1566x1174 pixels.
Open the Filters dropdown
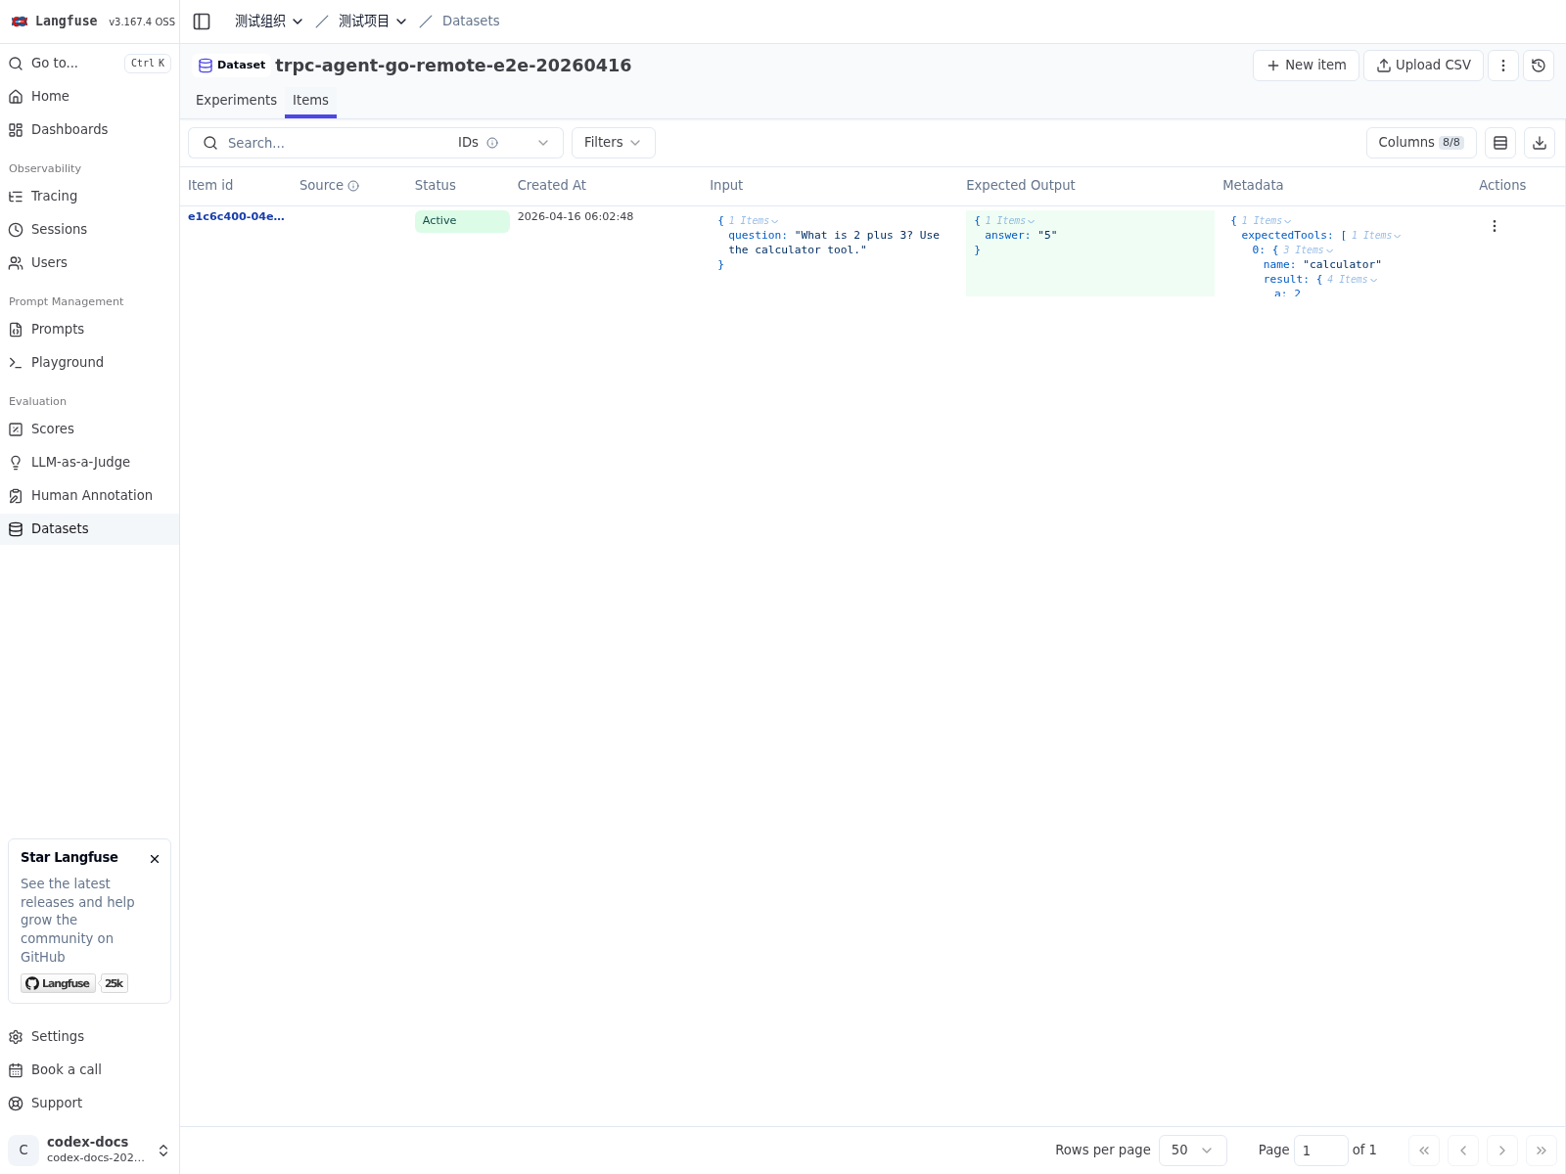pos(613,143)
